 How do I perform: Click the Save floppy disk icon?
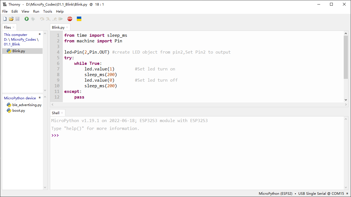[17, 19]
